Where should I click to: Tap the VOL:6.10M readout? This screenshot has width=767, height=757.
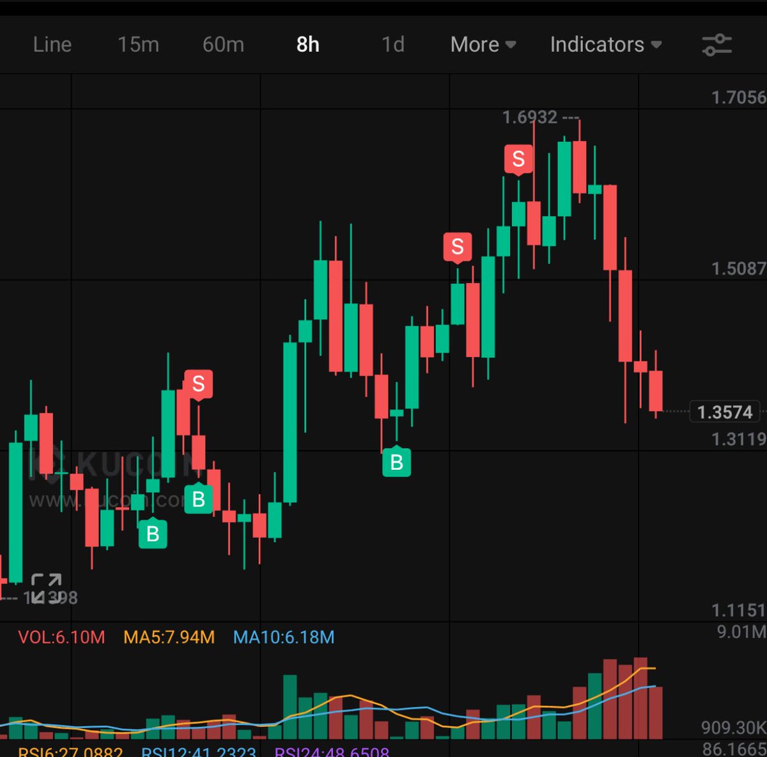61,637
